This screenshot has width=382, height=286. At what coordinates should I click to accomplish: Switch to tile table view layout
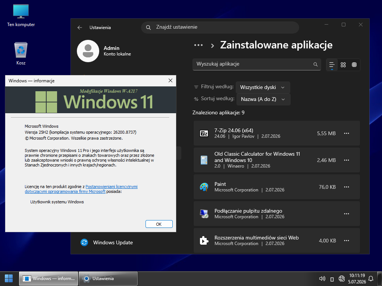point(354,65)
